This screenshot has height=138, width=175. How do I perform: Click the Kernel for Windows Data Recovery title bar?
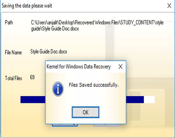[x=79, y=66]
